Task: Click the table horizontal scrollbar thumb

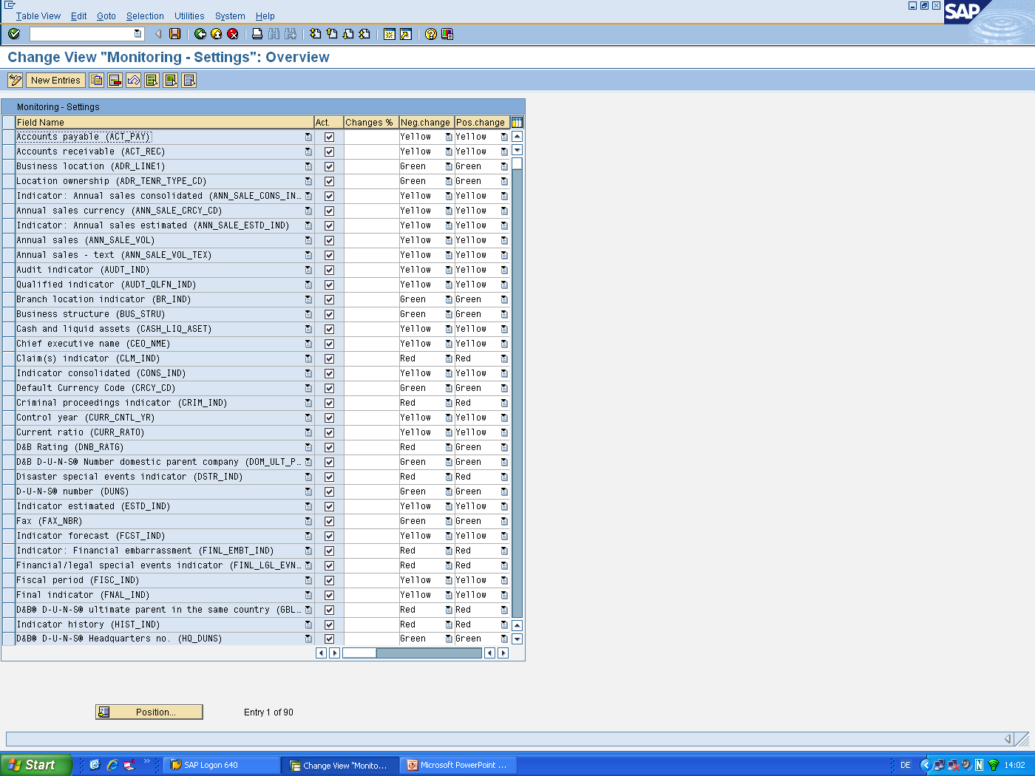Action: click(x=359, y=653)
